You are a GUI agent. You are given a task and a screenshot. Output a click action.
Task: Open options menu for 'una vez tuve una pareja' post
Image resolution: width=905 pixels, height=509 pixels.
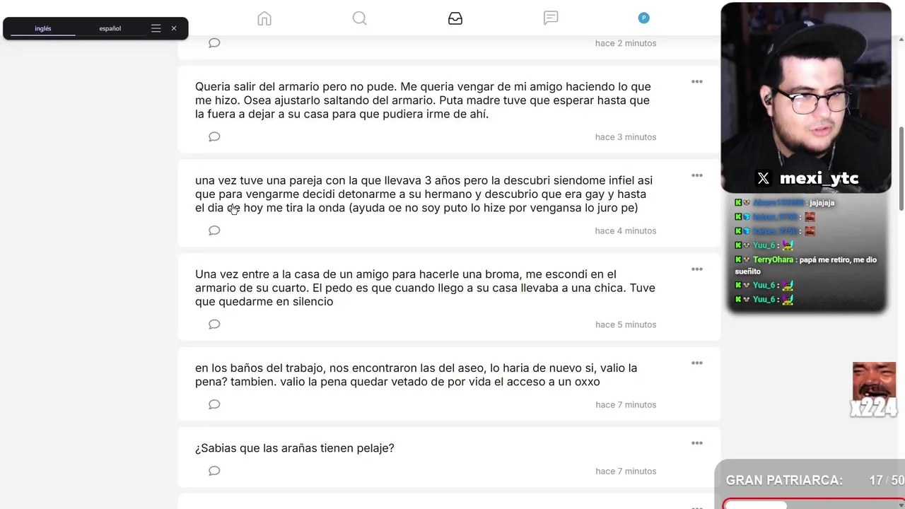point(697,175)
